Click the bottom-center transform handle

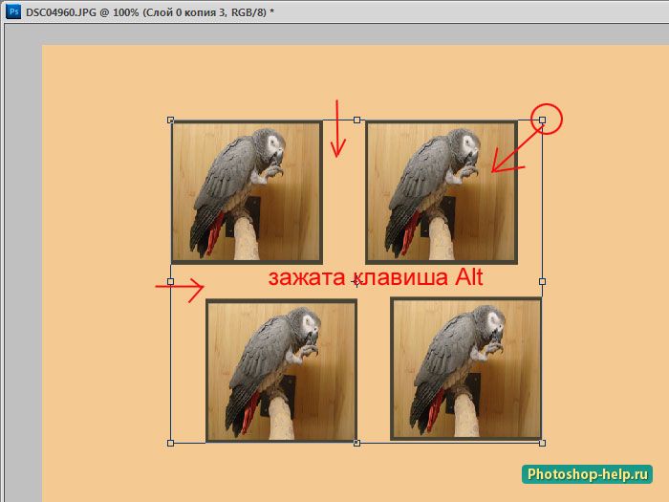(x=357, y=443)
